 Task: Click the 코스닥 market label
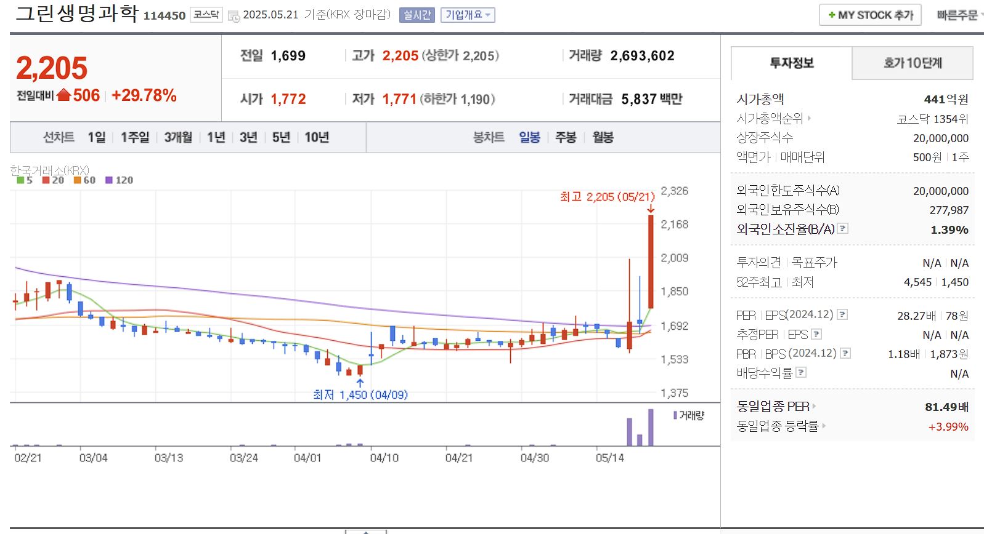[206, 15]
